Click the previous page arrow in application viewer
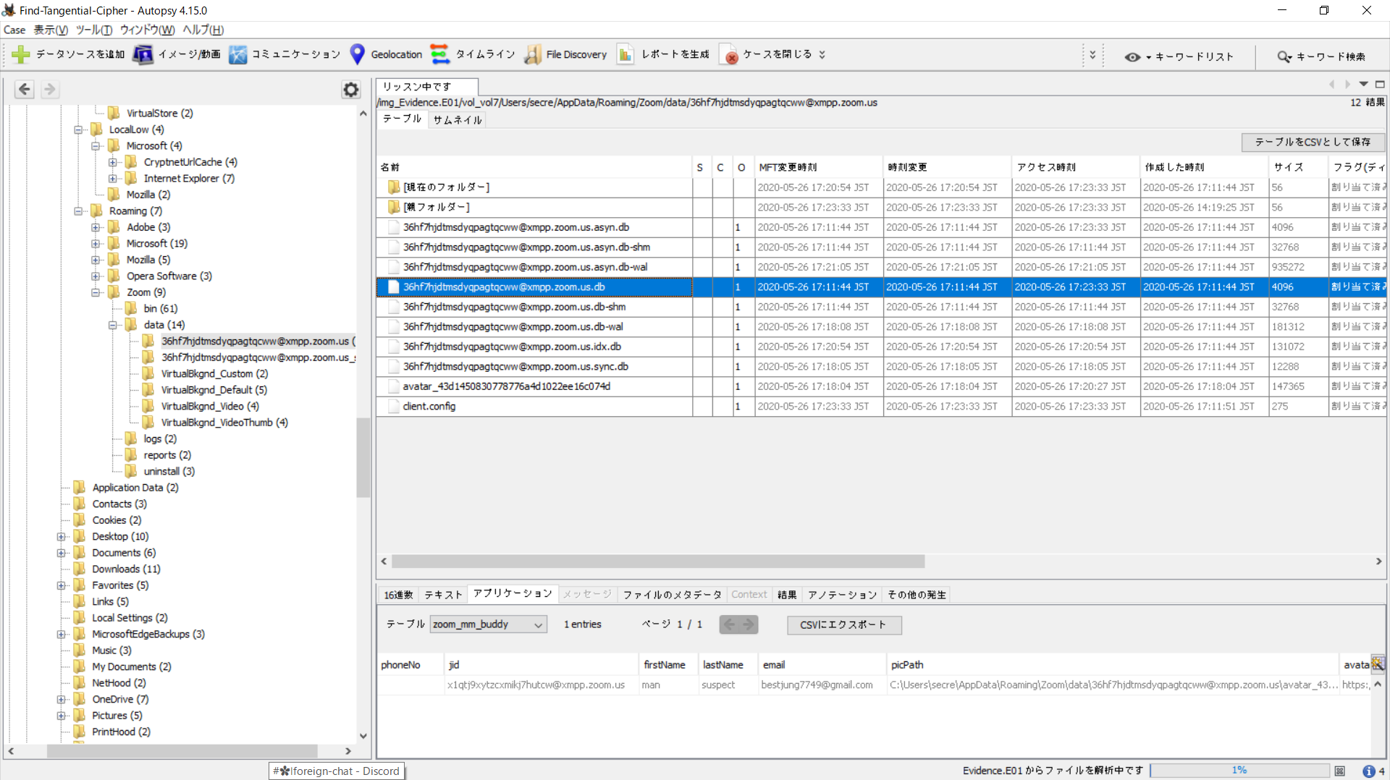This screenshot has height=780, width=1390. point(729,624)
